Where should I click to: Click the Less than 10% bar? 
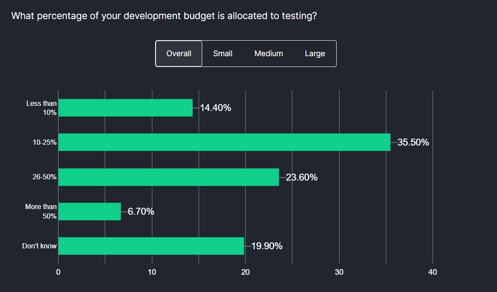(x=125, y=108)
